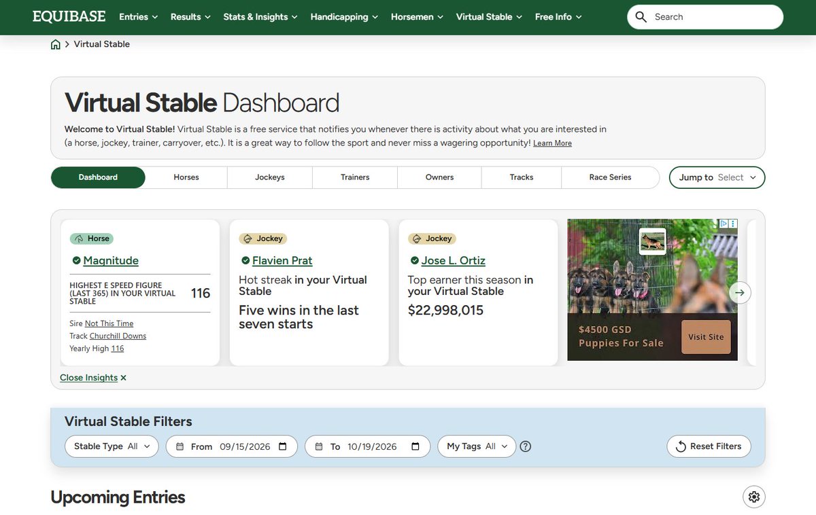Open the Flavien Prat jockey link
Image resolution: width=816 pixels, height=515 pixels.
[282, 261]
